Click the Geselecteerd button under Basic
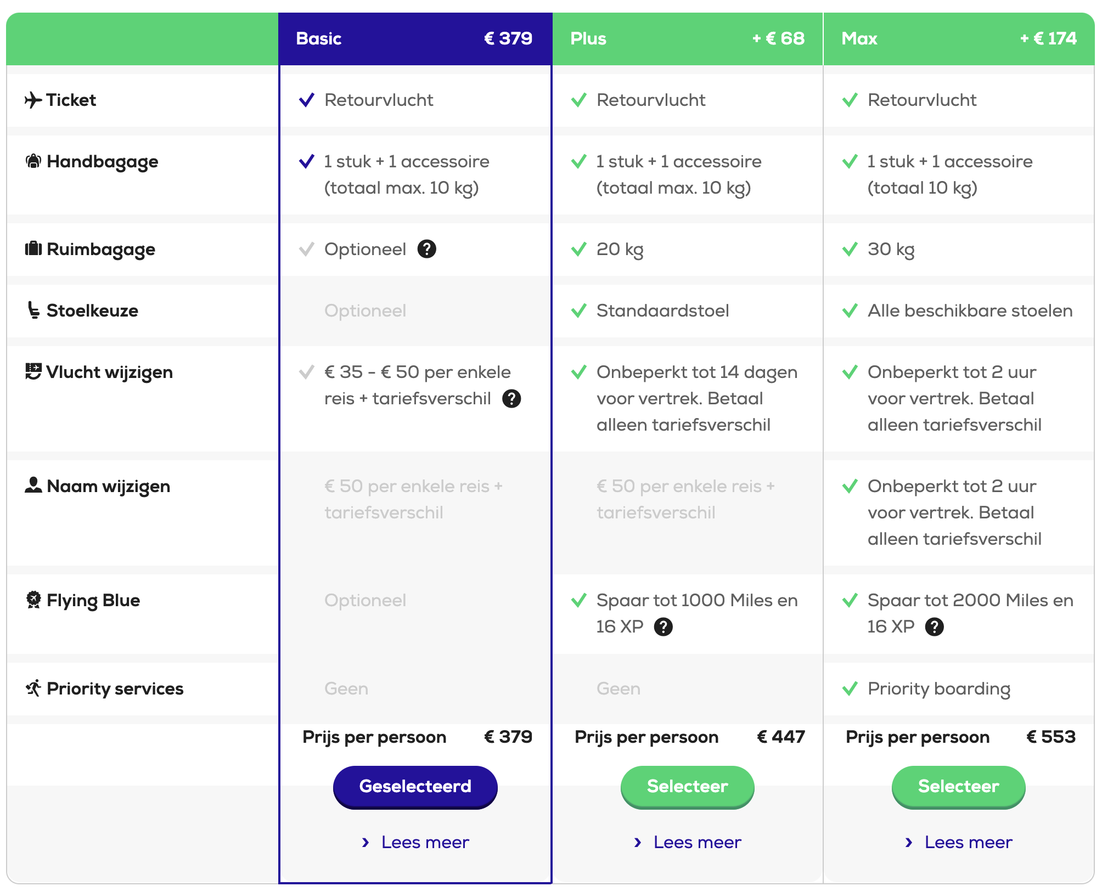 [x=415, y=787]
